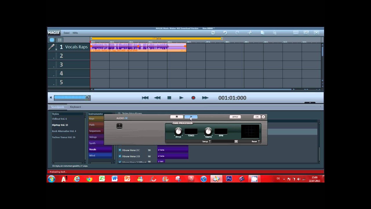
Task: Click the Styles hinzufügen link
Action: tap(132, 113)
